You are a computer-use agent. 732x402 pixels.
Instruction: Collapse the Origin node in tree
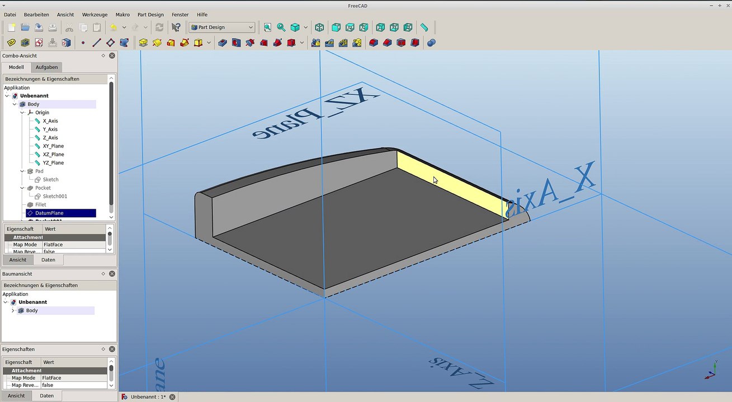[22, 113]
